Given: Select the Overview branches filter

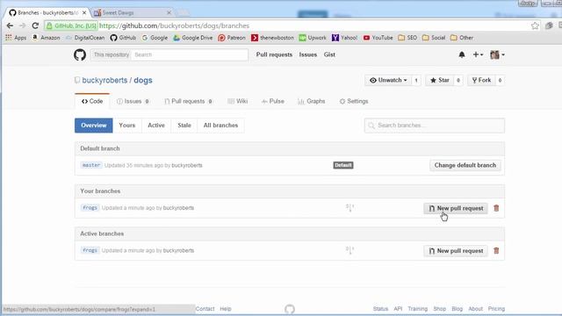Looking at the screenshot, I should point(94,126).
